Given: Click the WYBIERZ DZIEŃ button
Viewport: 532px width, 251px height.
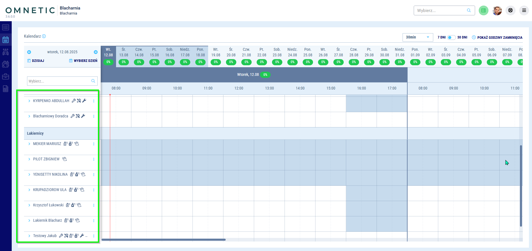Looking at the screenshot, I should pyautogui.click(x=83, y=61).
